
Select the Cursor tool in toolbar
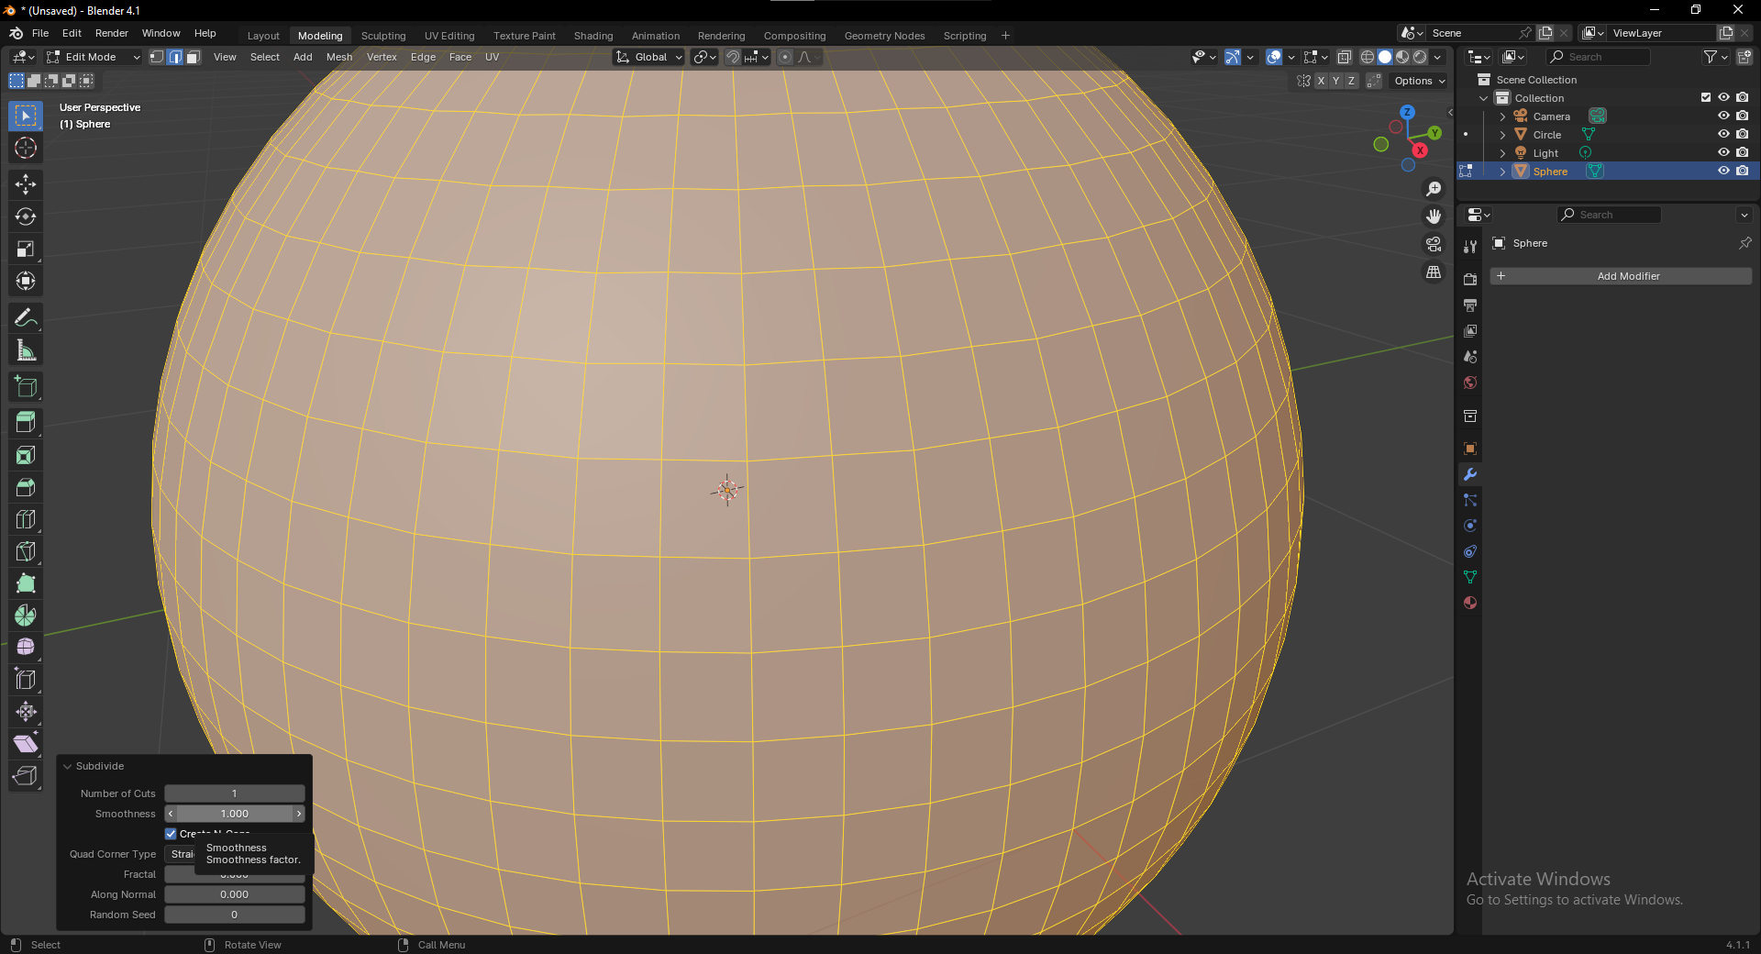point(26,148)
